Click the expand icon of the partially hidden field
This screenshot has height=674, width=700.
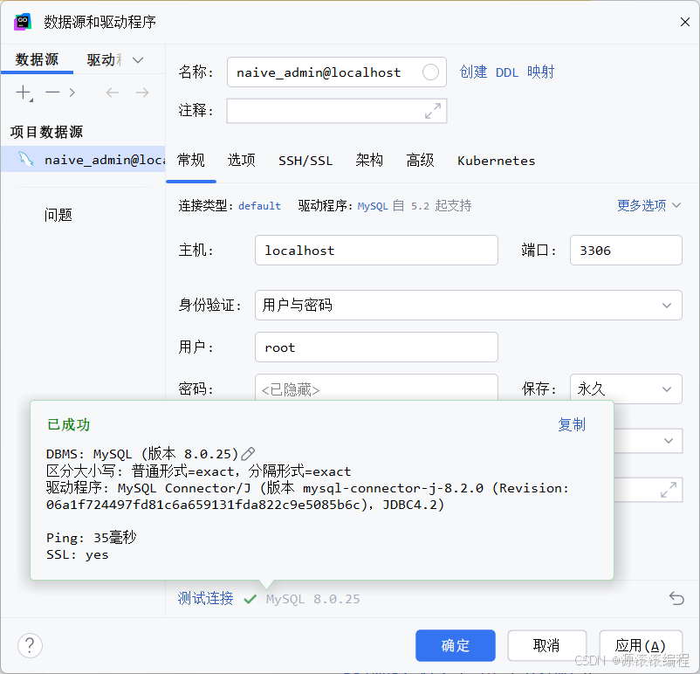[669, 490]
